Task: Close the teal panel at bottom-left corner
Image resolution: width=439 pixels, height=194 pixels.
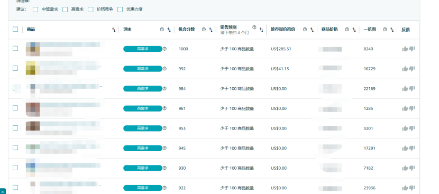Action: (3, 192)
